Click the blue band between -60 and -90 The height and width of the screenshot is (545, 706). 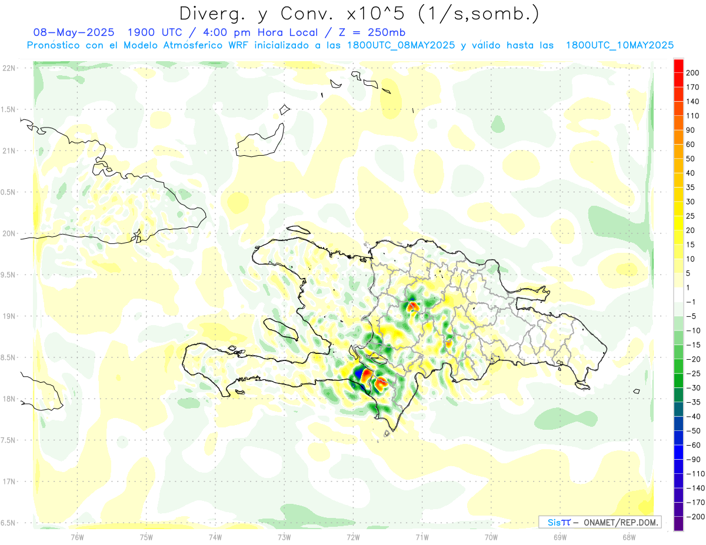click(x=678, y=452)
